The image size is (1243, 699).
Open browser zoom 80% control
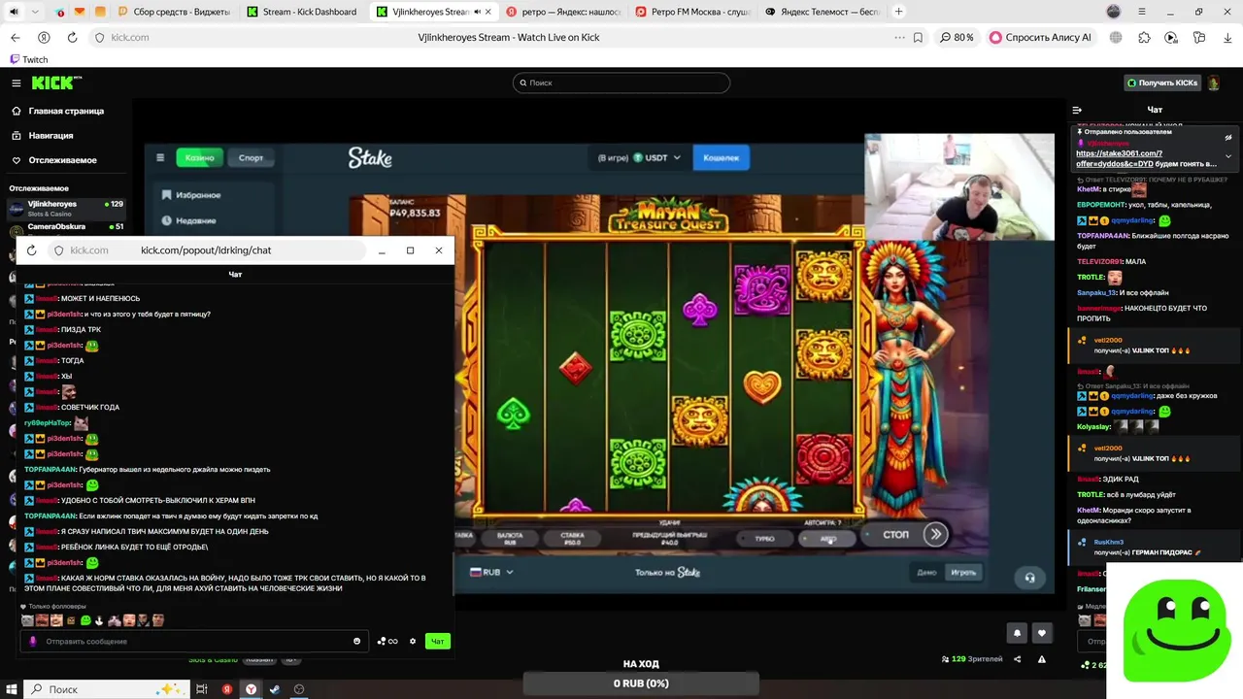[x=957, y=37]
